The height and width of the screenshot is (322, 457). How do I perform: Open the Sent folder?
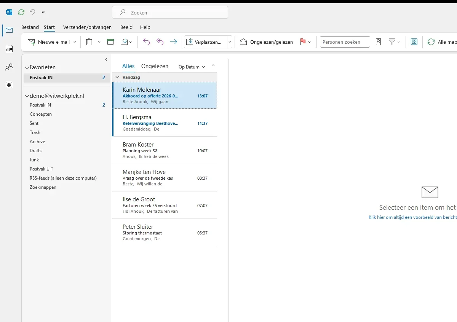tap(34, 123)
